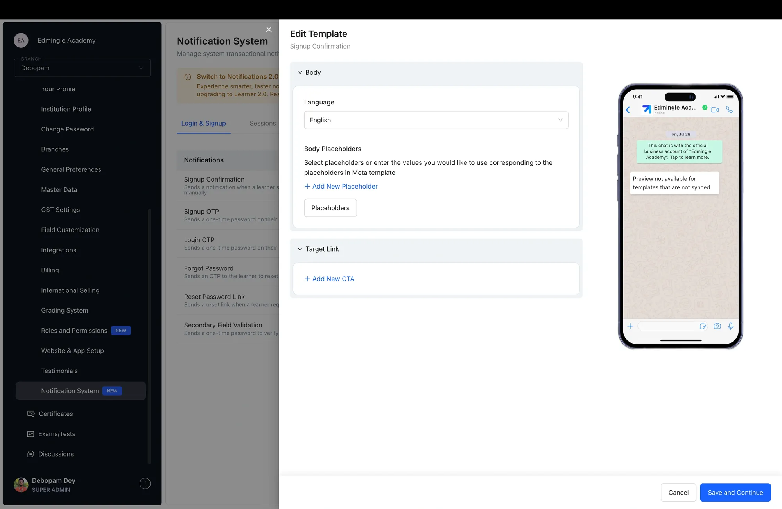The image size is (782, 509).
Task: Tap the back arrow in phone preview
Action: click(x=628, y=110)
